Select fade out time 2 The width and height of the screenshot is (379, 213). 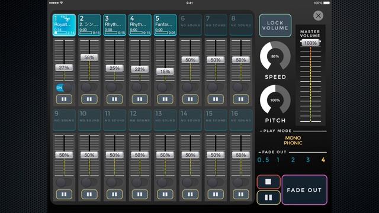click(x=293, y=160)
